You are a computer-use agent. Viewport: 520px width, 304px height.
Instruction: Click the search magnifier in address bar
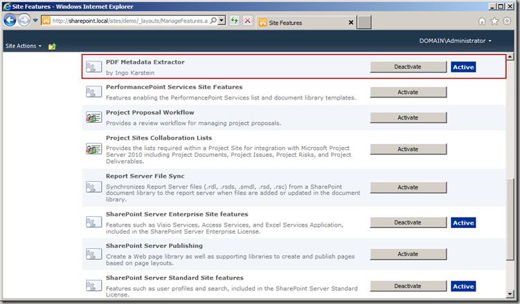(213, 21)
